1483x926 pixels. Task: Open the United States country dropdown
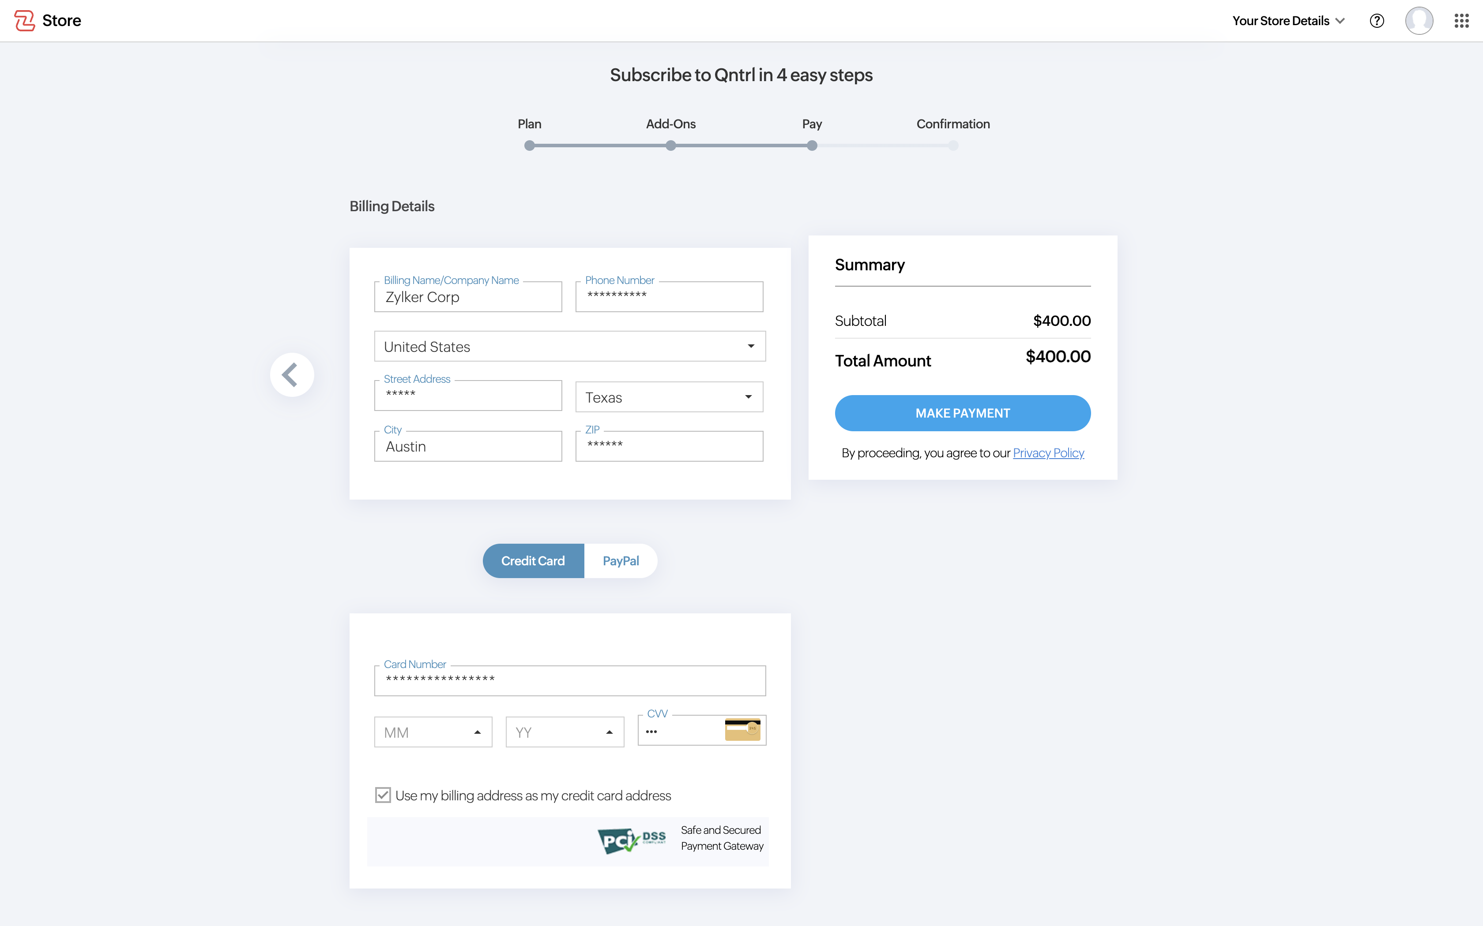(x=569, y=347)
